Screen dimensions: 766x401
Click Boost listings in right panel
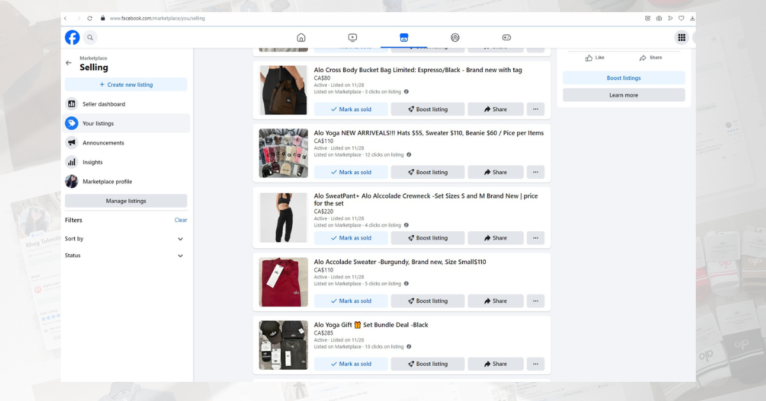pyautogui.click(x=624, y=78)
